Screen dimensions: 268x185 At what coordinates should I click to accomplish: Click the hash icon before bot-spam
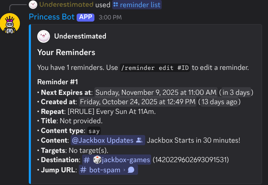click(84, 170)
